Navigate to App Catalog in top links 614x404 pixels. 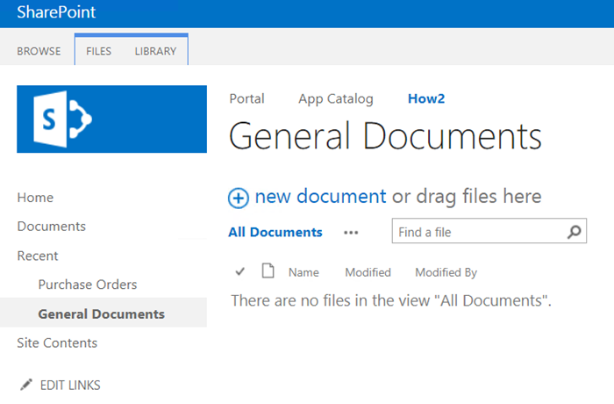tap(336, 98)
